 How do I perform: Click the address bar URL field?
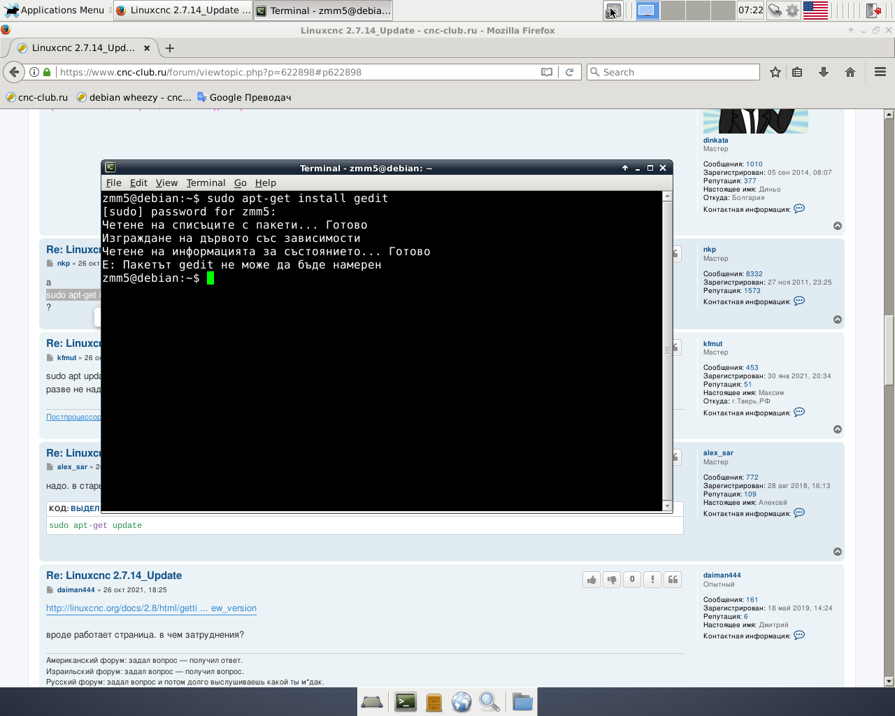click(297, 72)
